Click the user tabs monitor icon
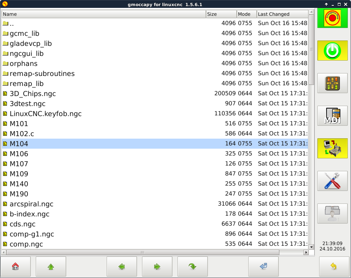This screenshot has width=351, height=278. 332,214
